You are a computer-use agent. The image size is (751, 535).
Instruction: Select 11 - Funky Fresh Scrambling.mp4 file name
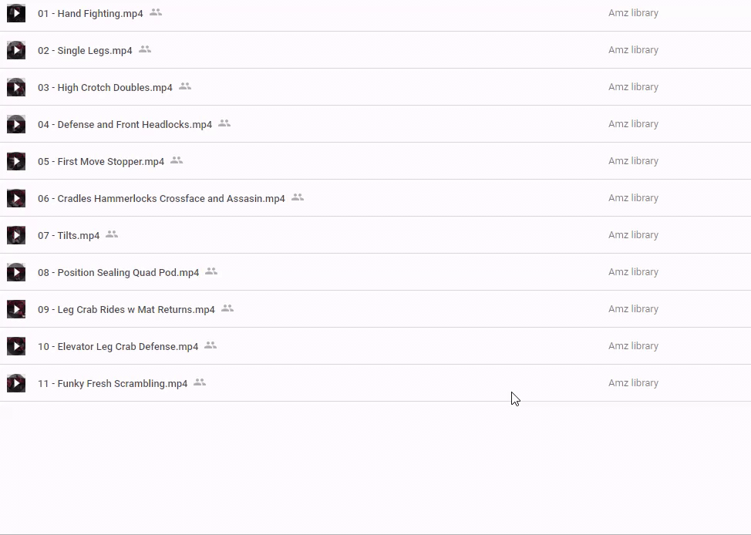click(113, 383)
